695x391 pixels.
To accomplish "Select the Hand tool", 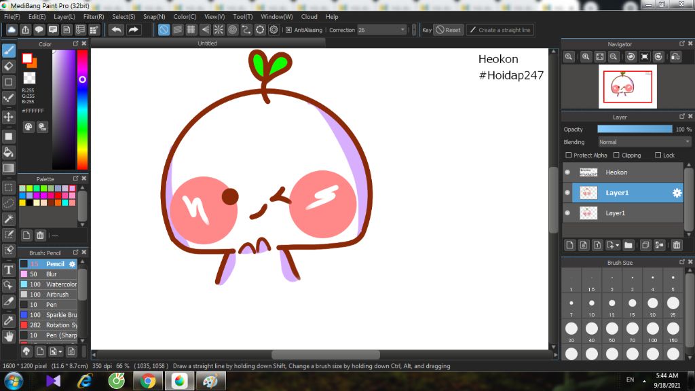I will (x=8, y=337).
